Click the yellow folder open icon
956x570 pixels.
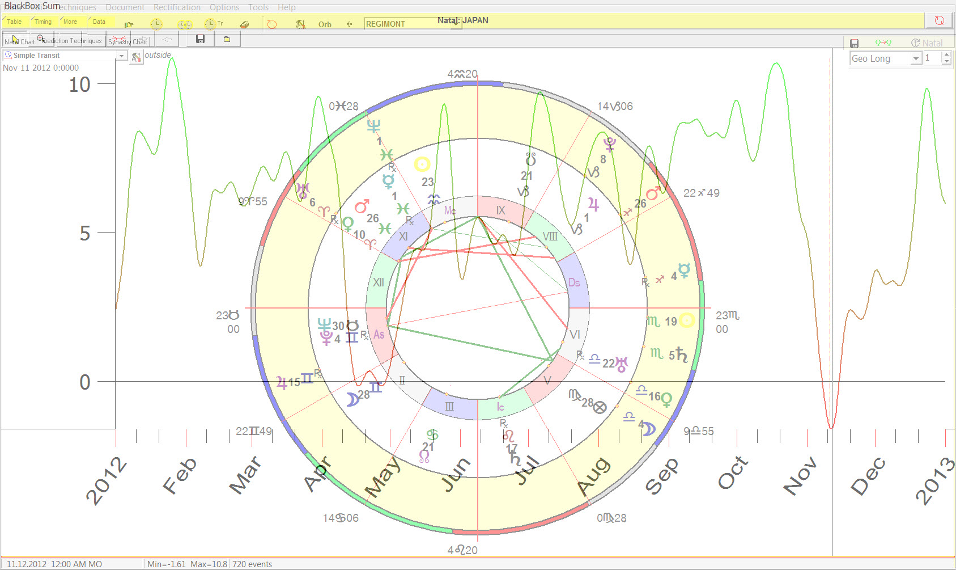(x=227, y=39)
